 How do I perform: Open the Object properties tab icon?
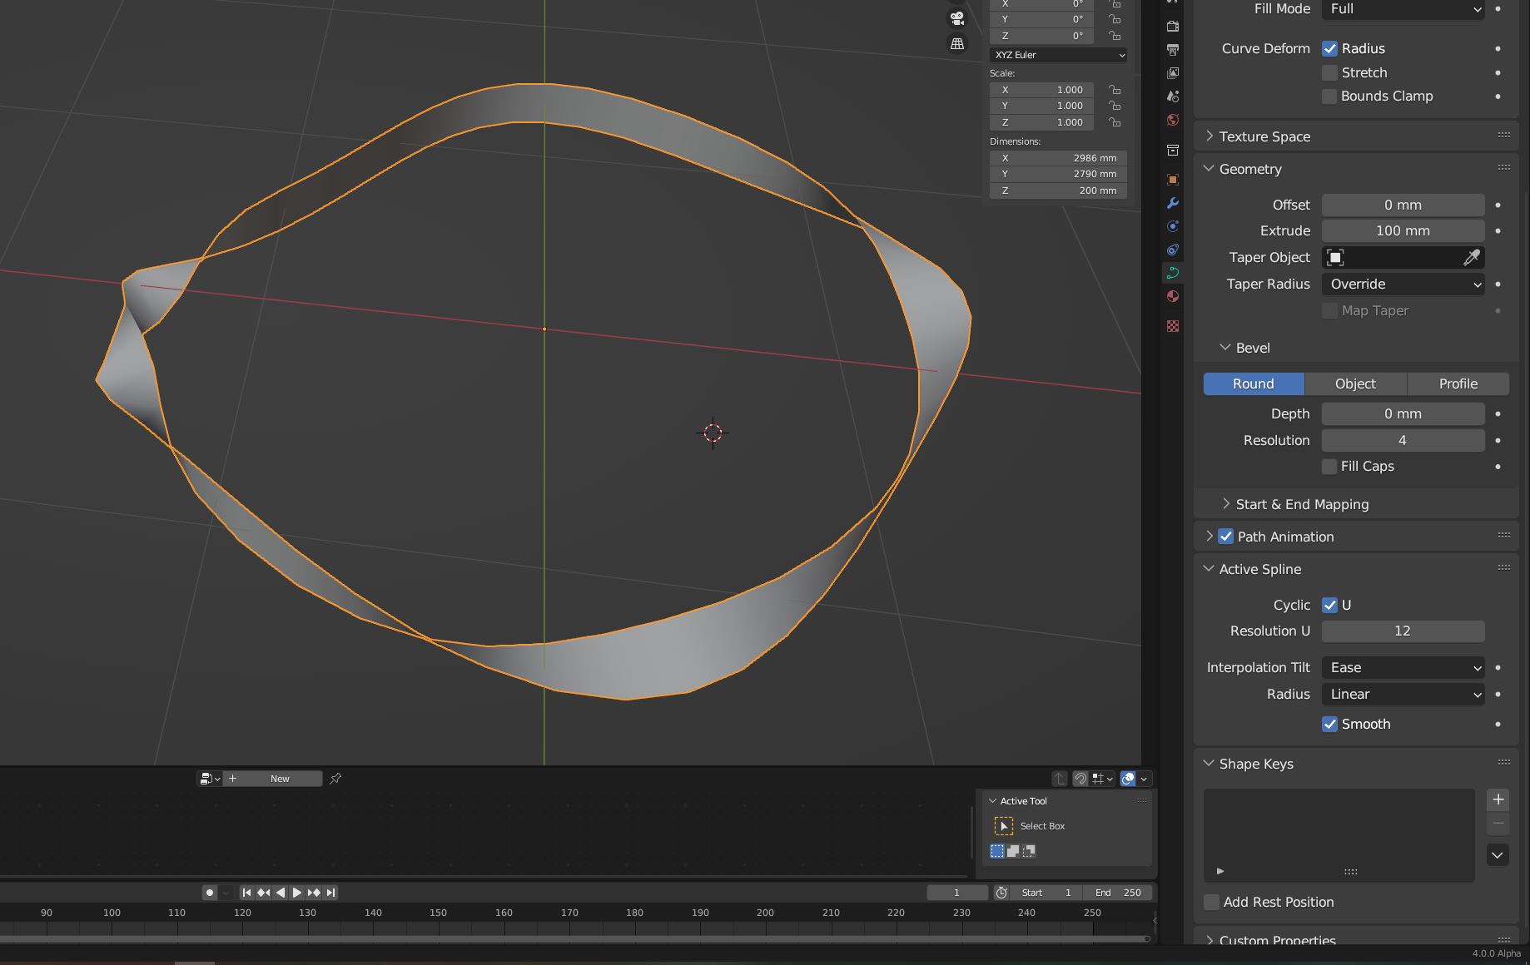[x=1173, y=180]
